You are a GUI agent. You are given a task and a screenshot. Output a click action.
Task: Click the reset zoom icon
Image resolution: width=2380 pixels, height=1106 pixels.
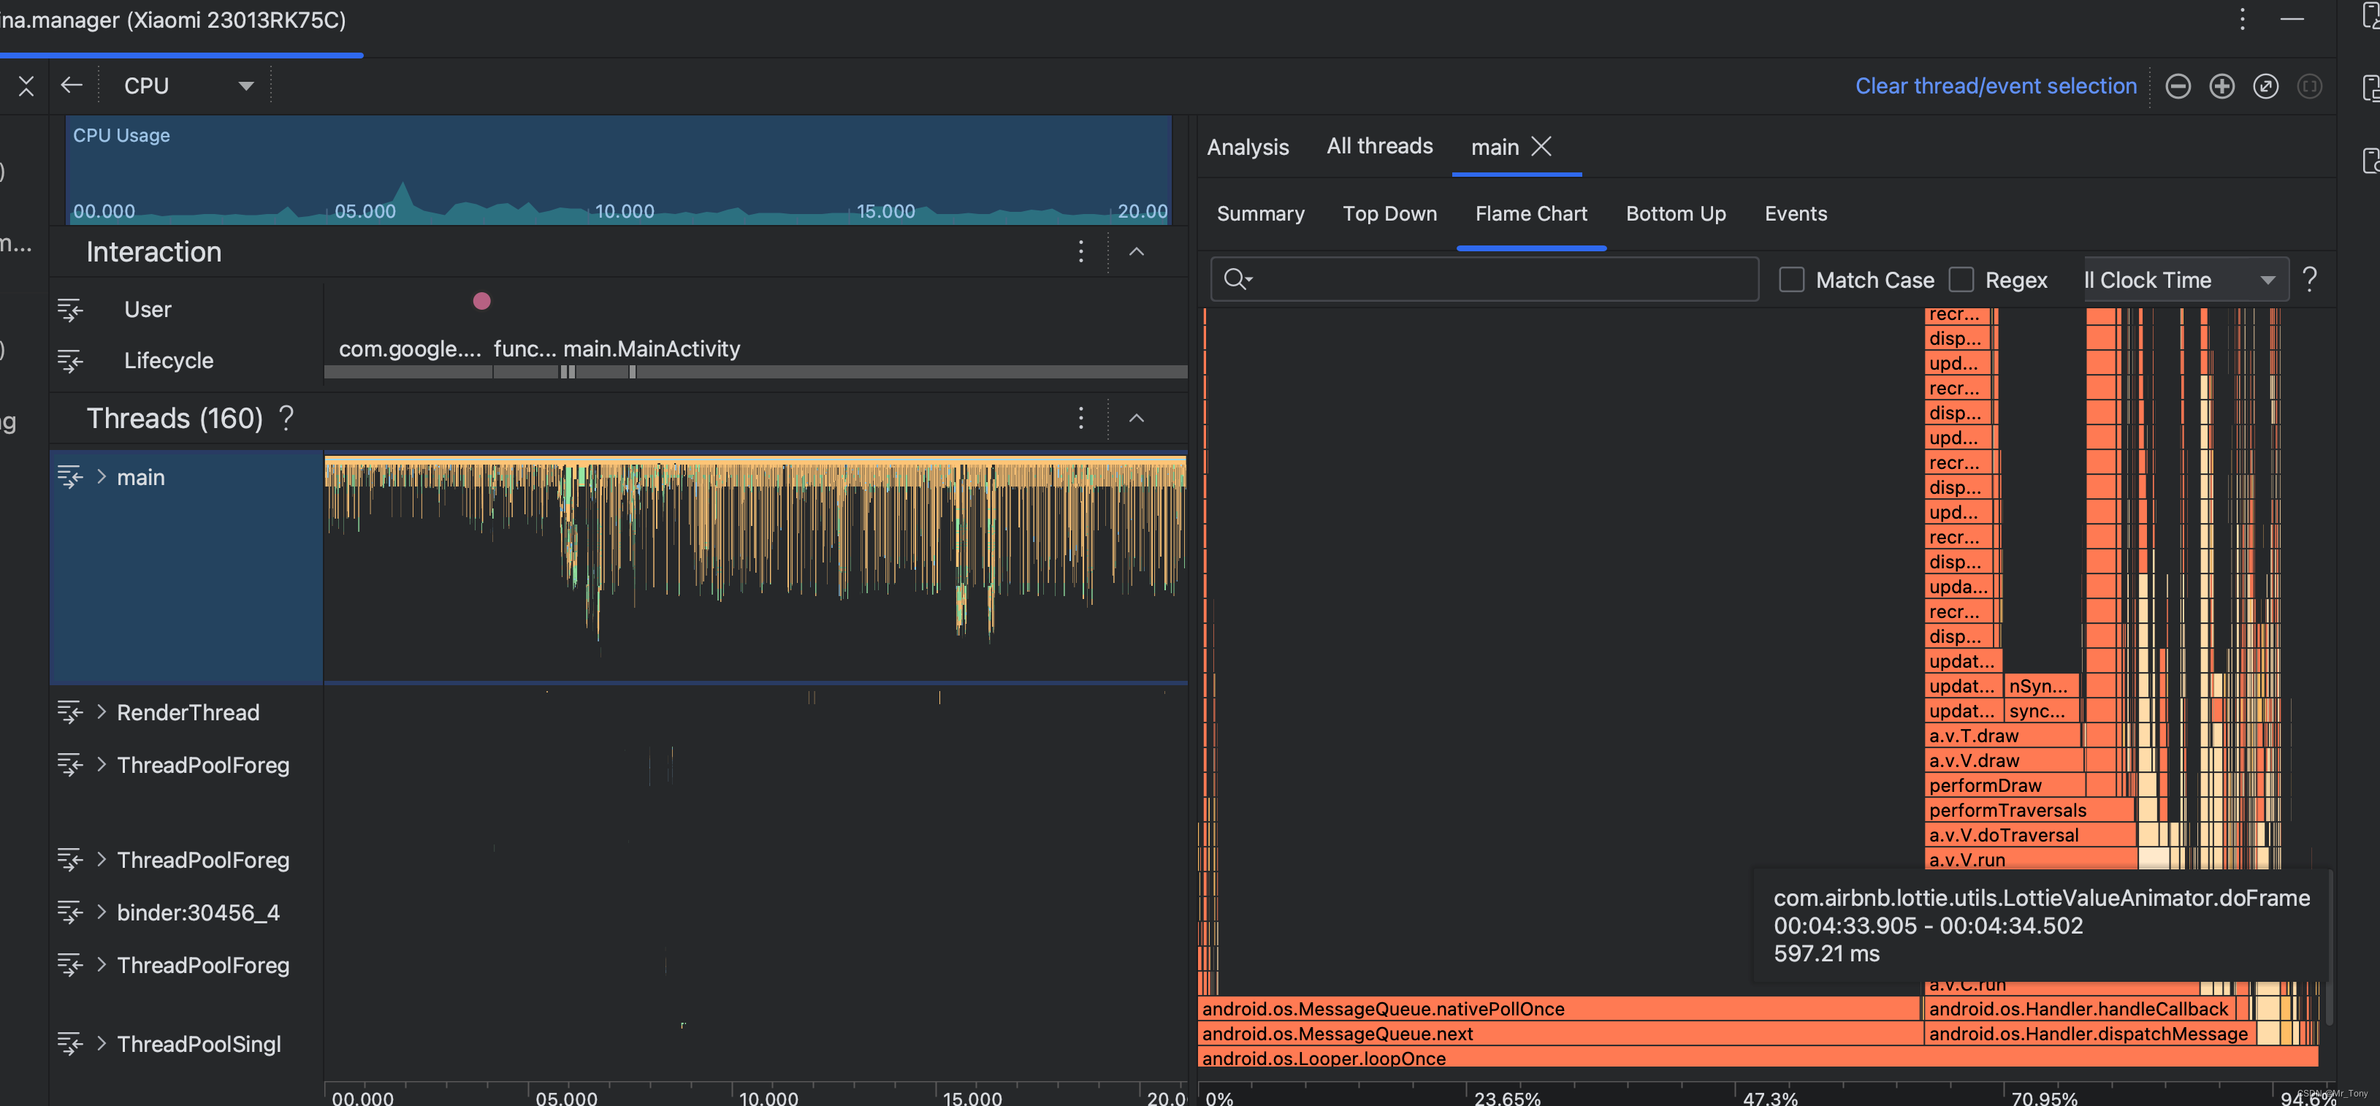click(2265, 86)
